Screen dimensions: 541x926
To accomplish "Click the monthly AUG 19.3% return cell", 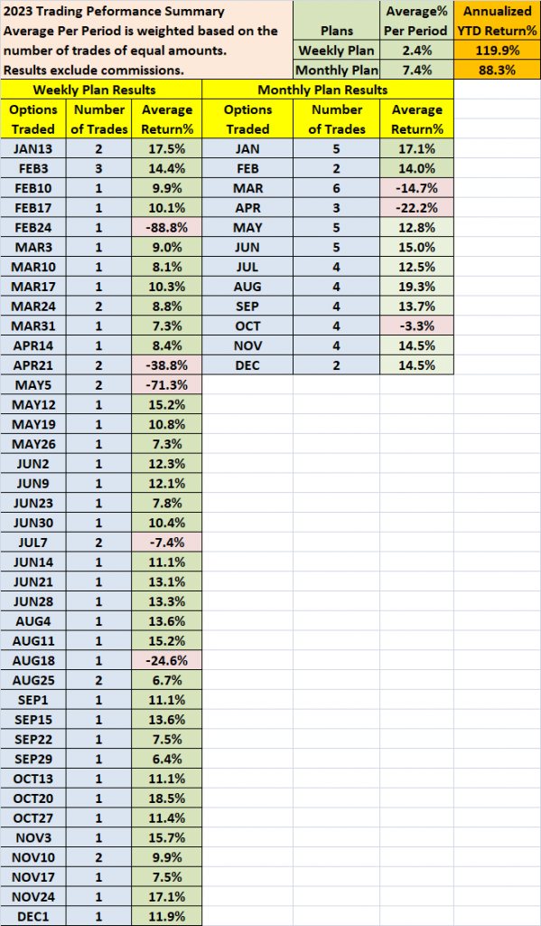I will (416, 287).
